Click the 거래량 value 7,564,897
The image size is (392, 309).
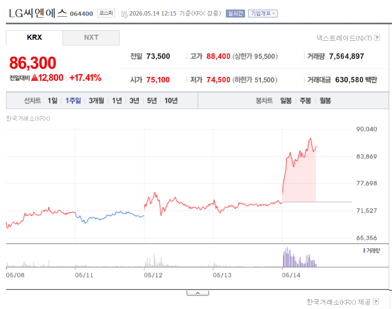point(347,56)
